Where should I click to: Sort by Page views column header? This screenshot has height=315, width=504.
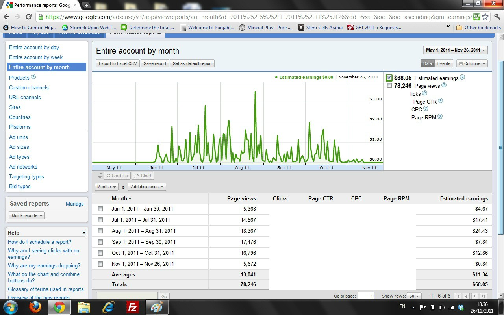pyautogui.click(x=241, y=198)
